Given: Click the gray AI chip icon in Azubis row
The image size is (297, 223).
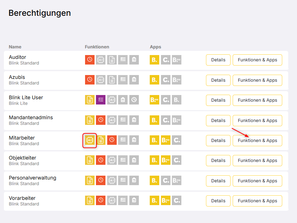Looking at the screenshot, I should coord(101,80).
